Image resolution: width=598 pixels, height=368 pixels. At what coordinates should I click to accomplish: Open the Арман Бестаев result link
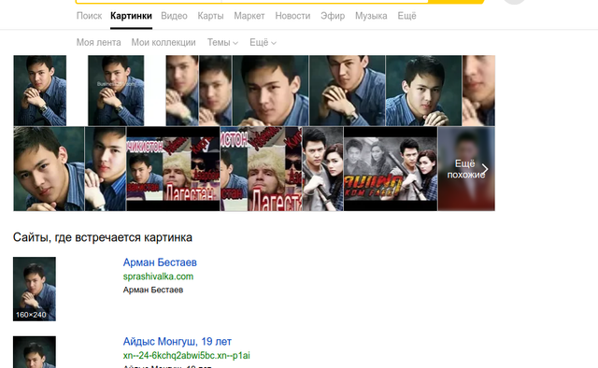160,262
